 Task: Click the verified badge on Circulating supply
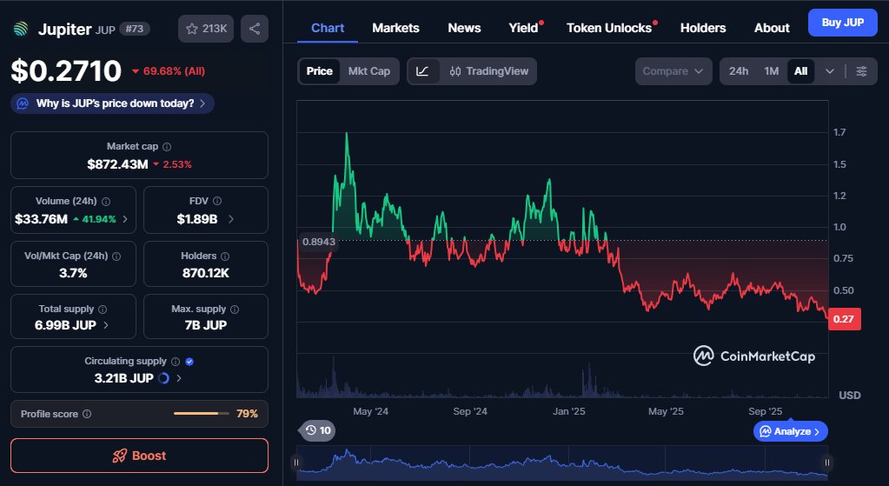point(189,361)
